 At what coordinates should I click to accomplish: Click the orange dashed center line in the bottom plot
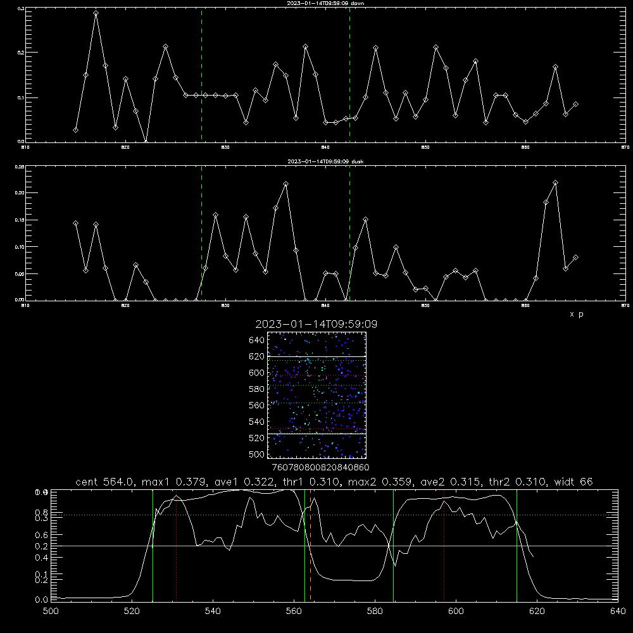click(x=310, y=546)
